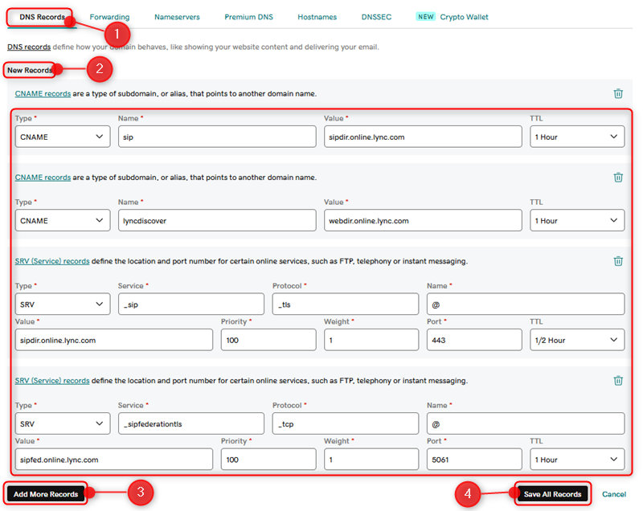Viewport: 643px width, 511px height.
Task: Select the DNS Records tab
Action: pos(42,17)
